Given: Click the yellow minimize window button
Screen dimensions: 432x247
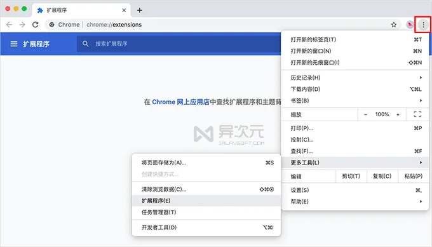Looking at the screenshot, I should pos(16,9).
